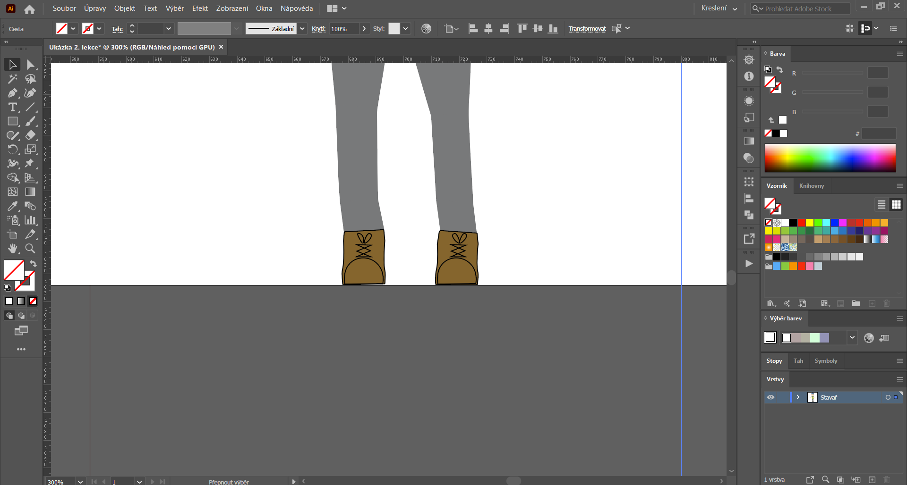Select the Type tool
Screen dimensions: 907x485
pos(12,107)
